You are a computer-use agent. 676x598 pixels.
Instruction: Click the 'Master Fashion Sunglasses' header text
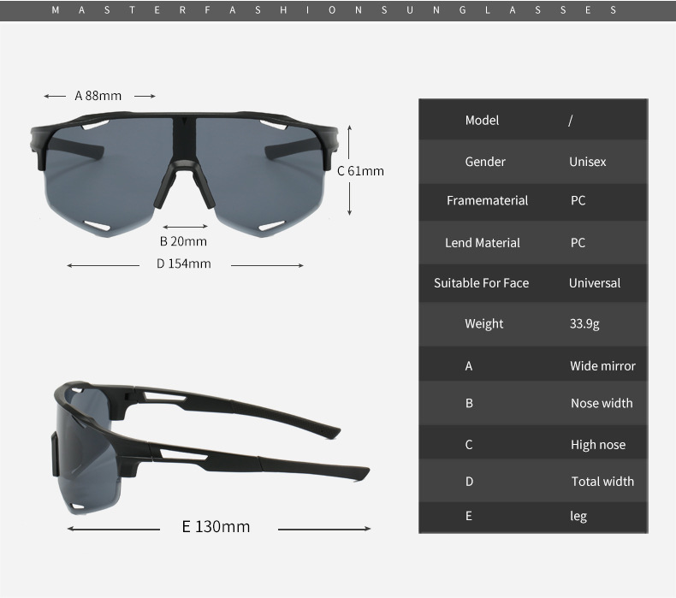pos(334,10)
